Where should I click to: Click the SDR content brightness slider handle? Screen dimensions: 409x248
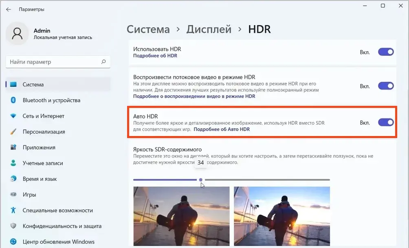(x=200, y=180)
